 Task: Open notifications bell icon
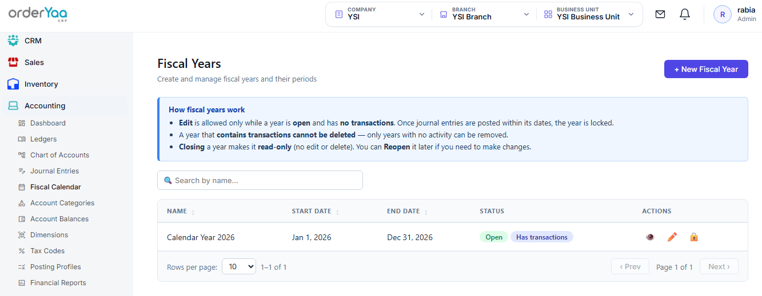point(685,14)
